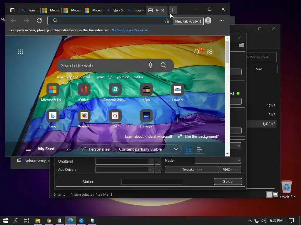Click the Setup button in WinNTSetup
The height and width of the screenshot is (225, 301).
click(228, 182)
